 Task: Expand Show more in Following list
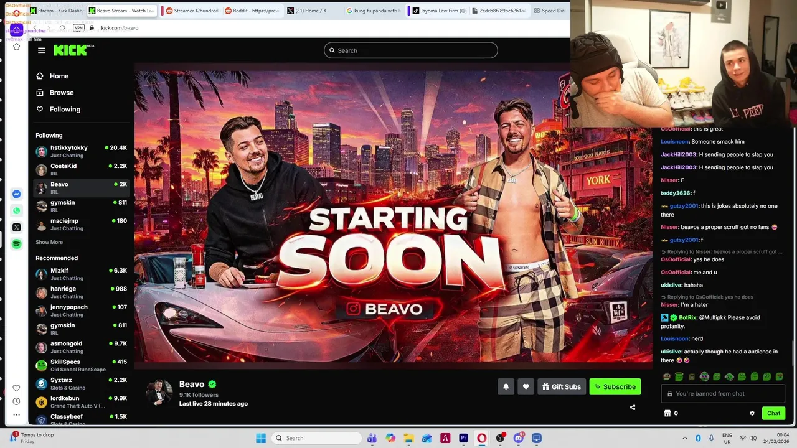tap(49, 242)
